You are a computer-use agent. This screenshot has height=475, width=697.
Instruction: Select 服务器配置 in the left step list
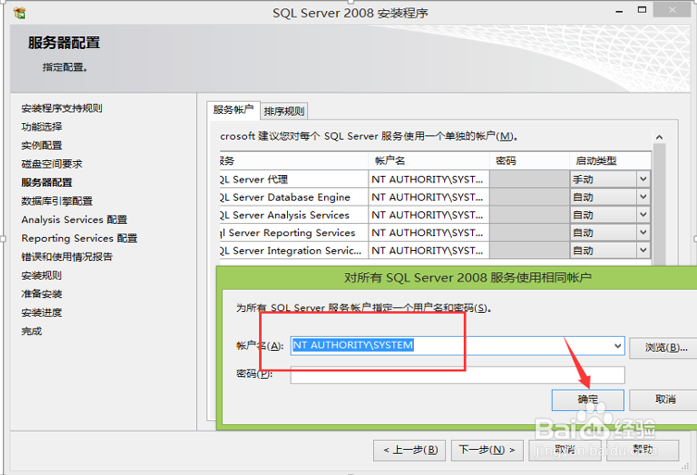46,182
